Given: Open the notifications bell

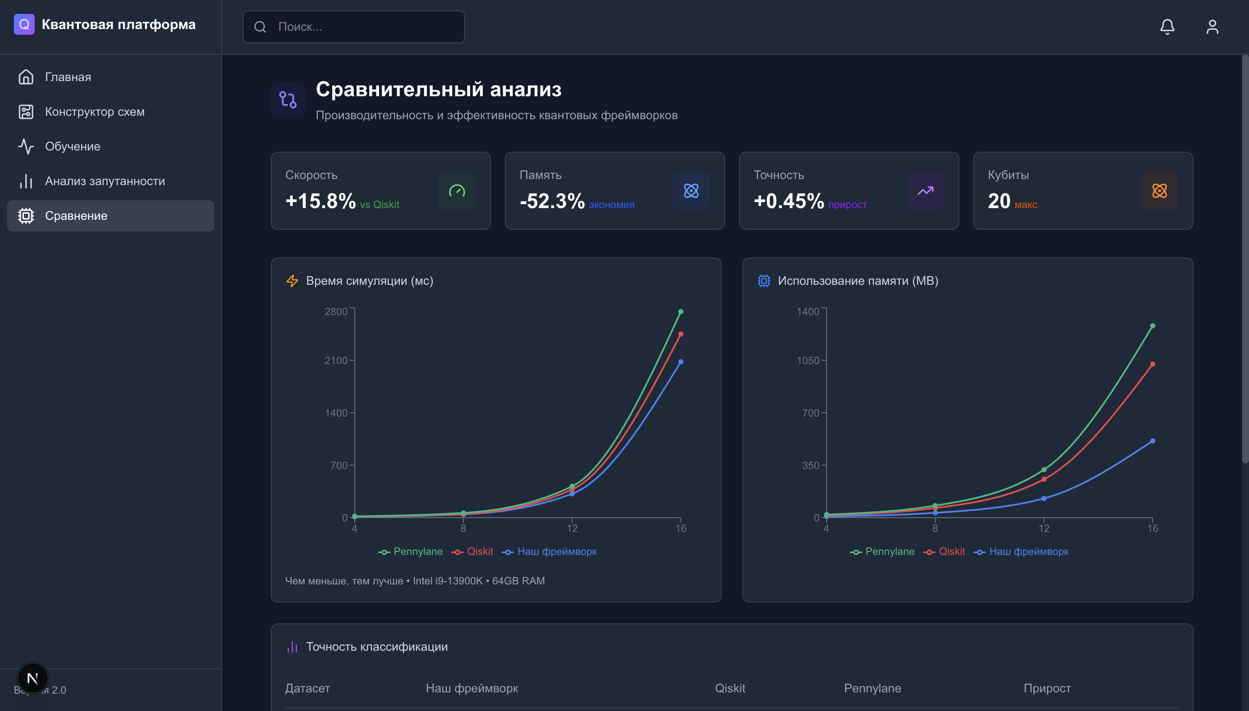Looking at the screenshot, I should 1167,27.
